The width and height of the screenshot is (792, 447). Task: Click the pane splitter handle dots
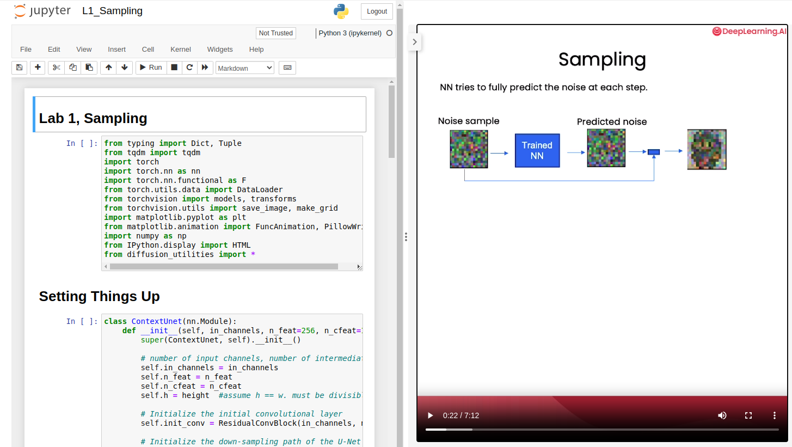(x=406, y=237)
